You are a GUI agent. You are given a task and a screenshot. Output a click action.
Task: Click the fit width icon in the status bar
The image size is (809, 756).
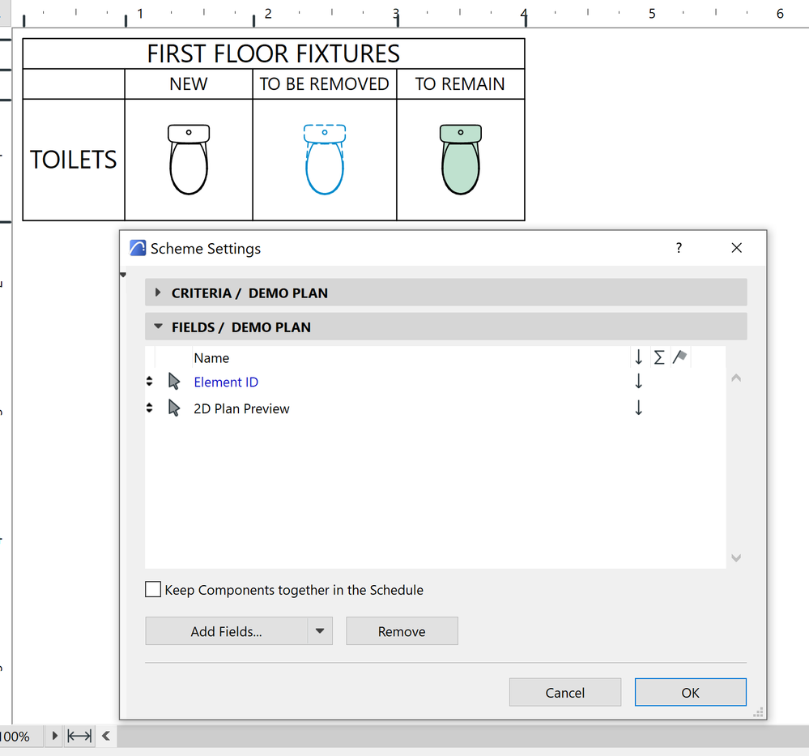tap(79, 736)
